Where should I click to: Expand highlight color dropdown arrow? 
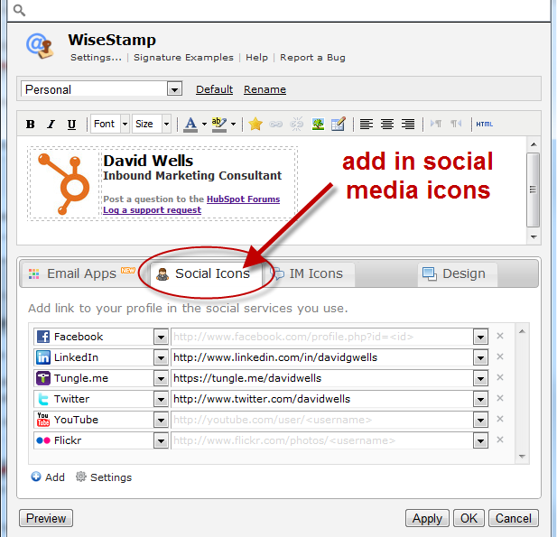(x=233, y=124)
